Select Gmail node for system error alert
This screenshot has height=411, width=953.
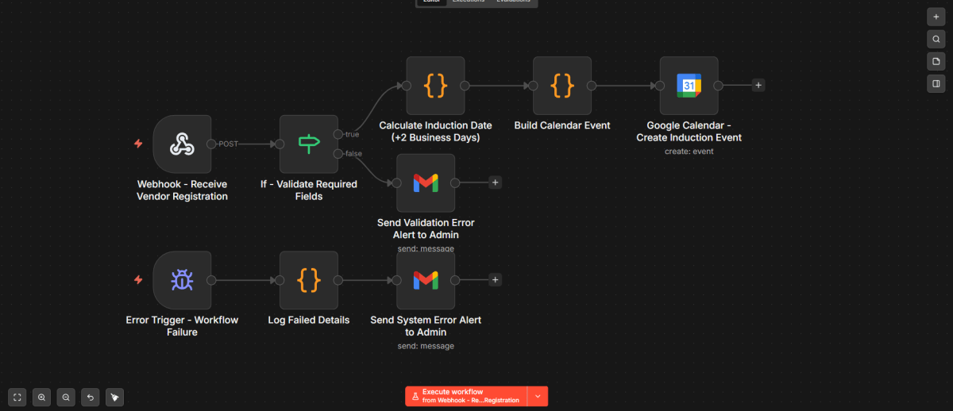426,280
